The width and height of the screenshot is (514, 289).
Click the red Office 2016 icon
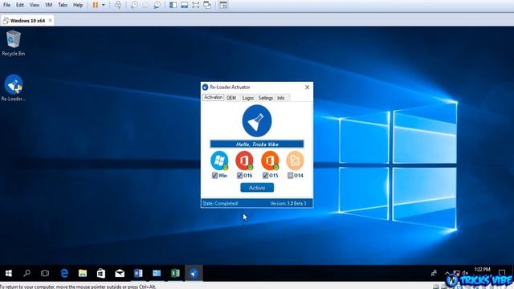pyautogui.click(x=244, y=161)
